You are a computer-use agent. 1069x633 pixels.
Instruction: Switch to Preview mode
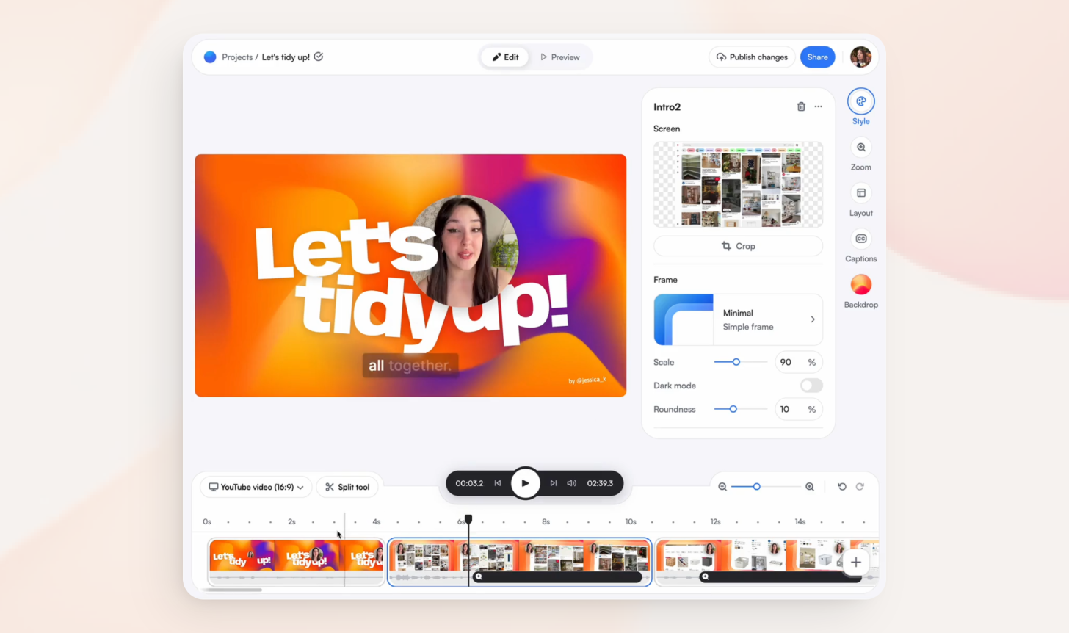(x=560, y=57)
